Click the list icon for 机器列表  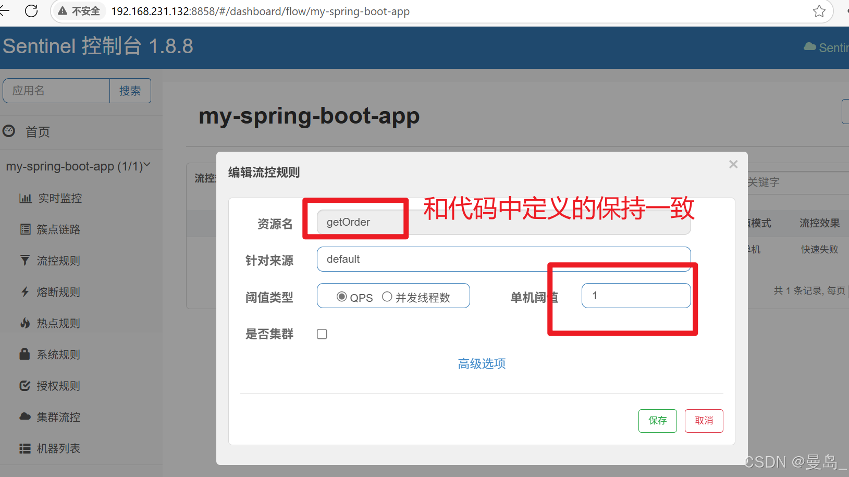coord(25,448)
